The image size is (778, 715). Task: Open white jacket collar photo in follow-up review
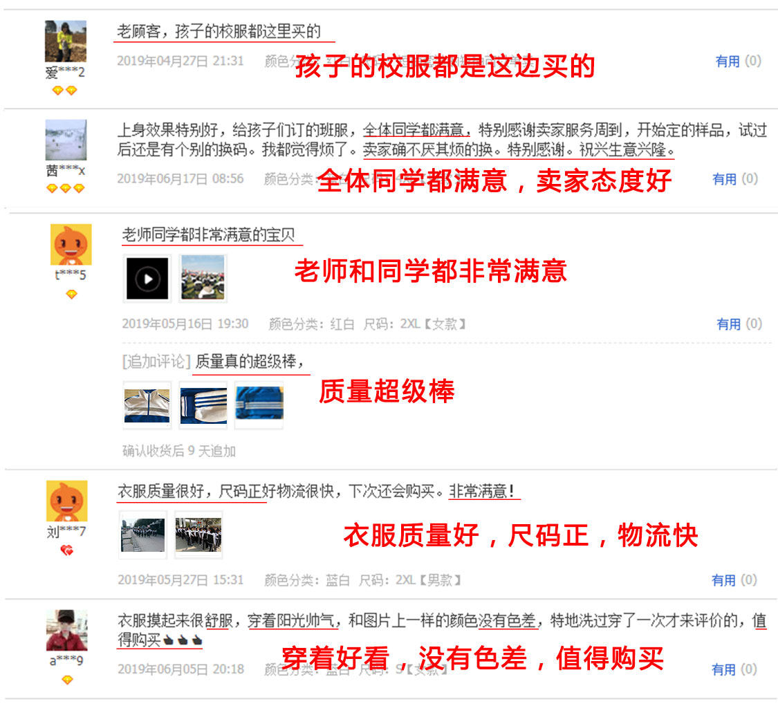click(147, 405)
